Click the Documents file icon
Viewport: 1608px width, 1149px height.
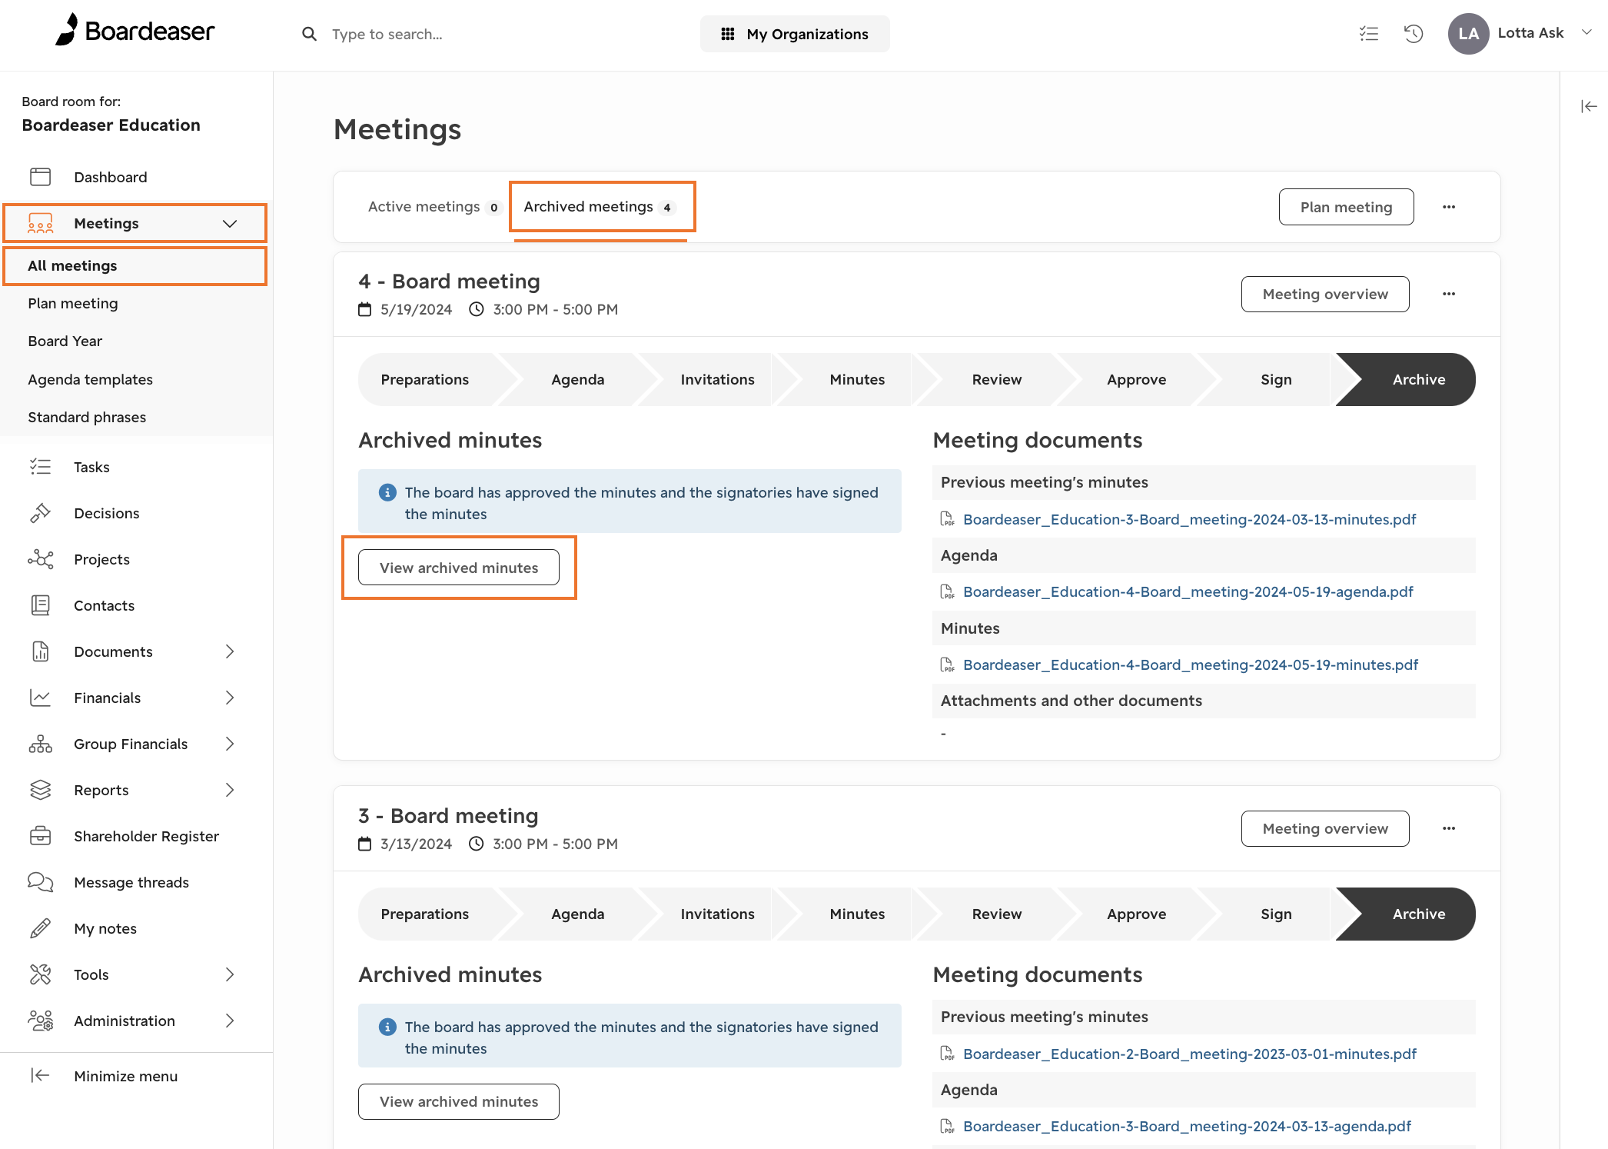40,651
